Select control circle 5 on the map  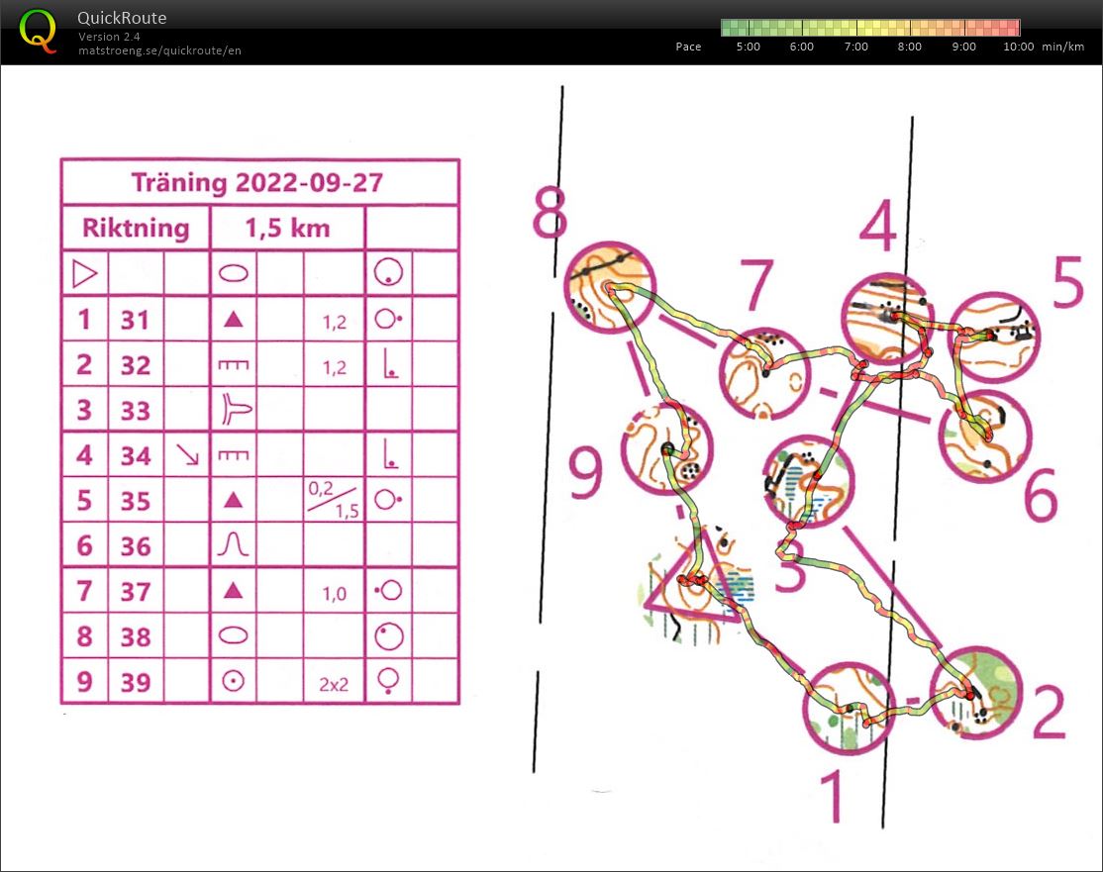(993, 338)
